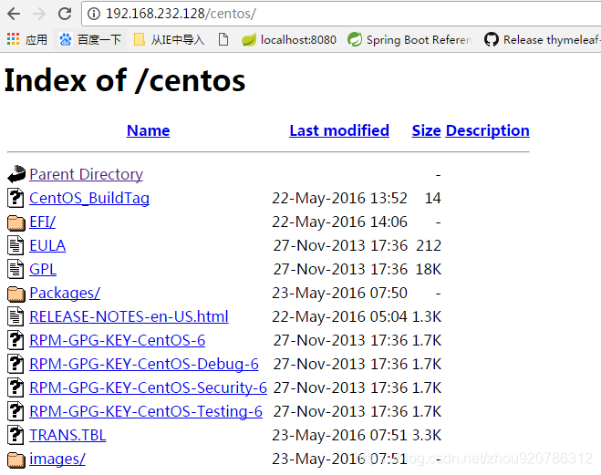Screen dimensions: 601x475
Task: Open the TRANS.TBL file link
Action: (x=67, y=436)
